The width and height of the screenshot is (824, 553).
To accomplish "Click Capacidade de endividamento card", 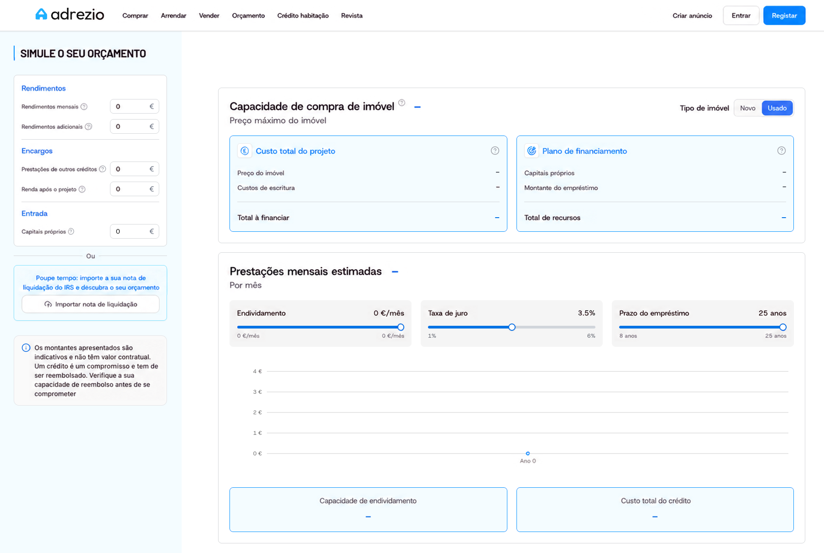I will click(368, 510).
